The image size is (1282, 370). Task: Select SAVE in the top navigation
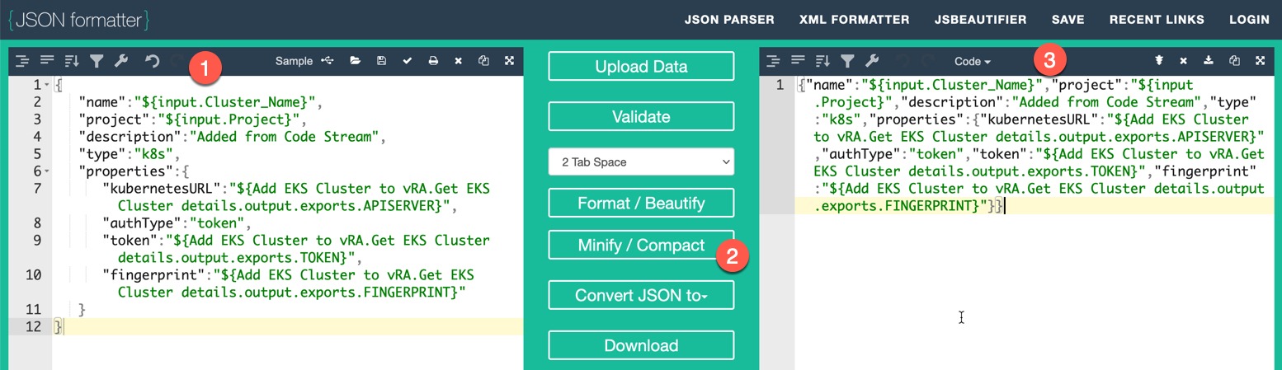click(x=1068, y=20)
